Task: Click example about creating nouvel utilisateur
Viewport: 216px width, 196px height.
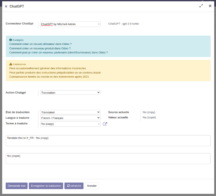Action: (40, 44)
